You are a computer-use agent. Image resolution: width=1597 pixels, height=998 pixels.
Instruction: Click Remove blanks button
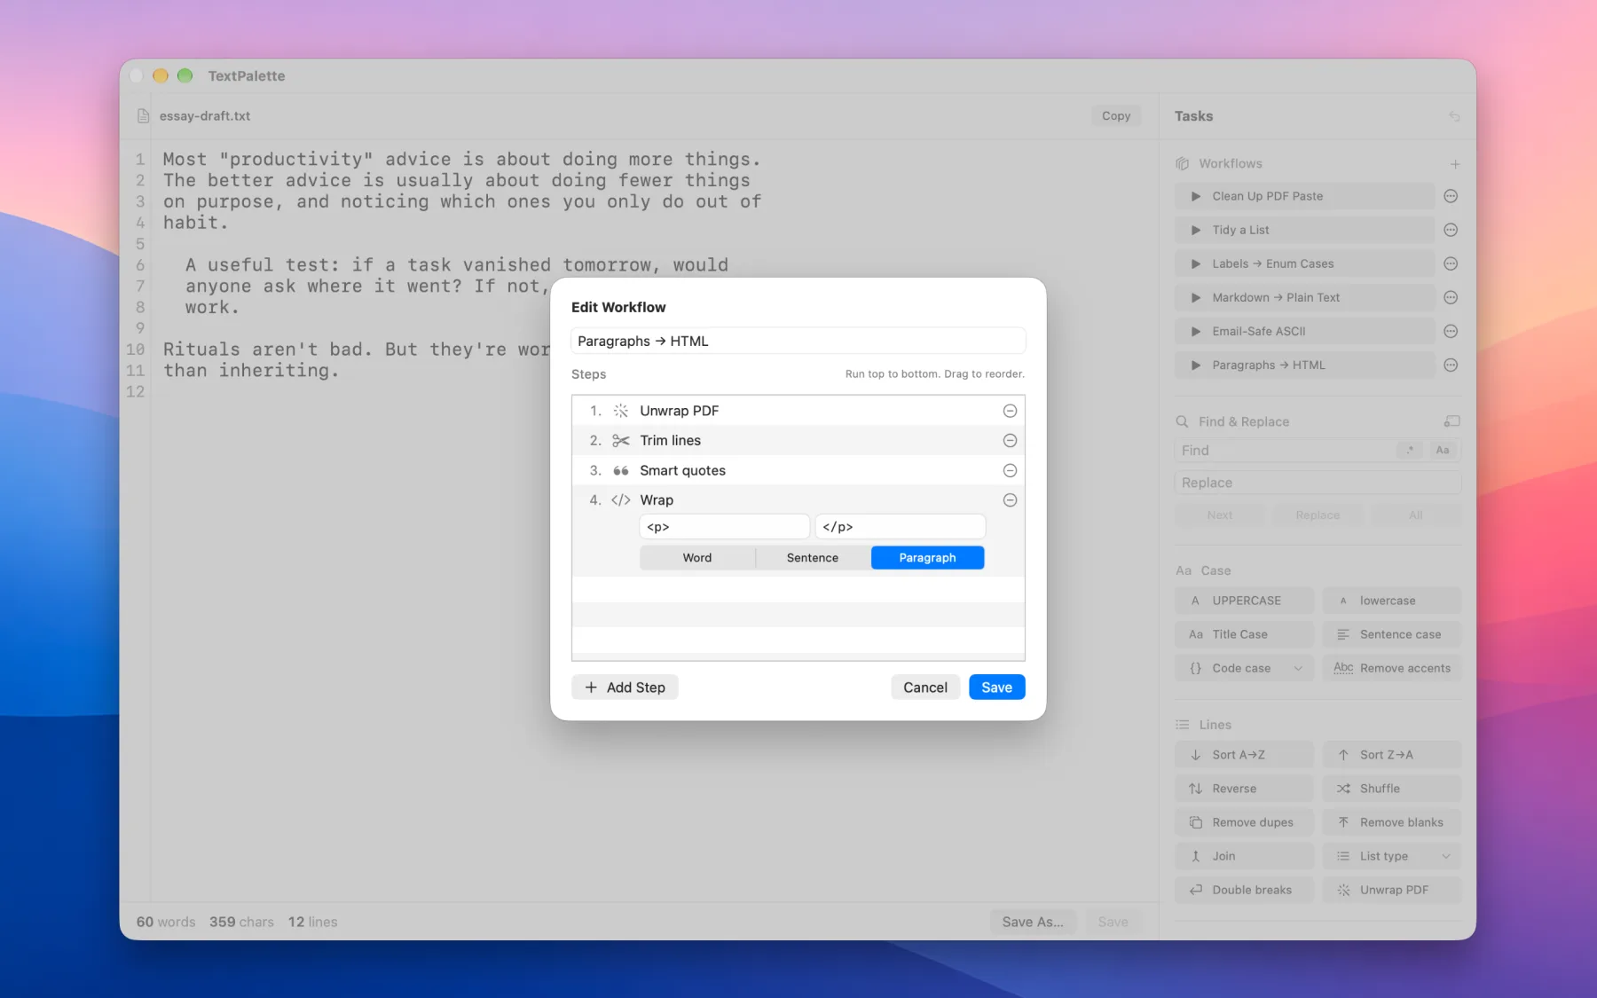(x=1392, y=822)
